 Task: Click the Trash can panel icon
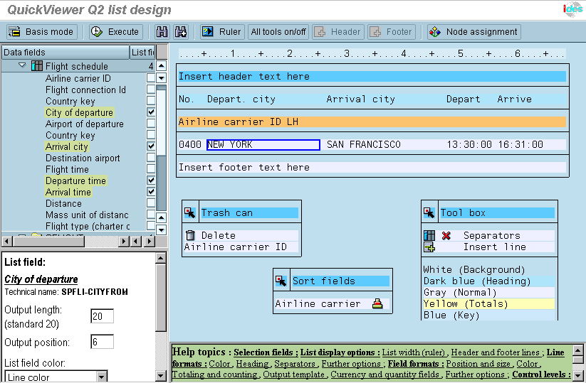190,212
